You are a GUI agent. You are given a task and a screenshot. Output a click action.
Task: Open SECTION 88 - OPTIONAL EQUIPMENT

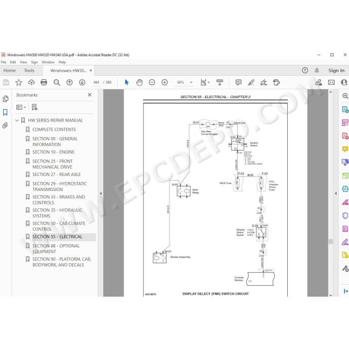click(56, 249)
